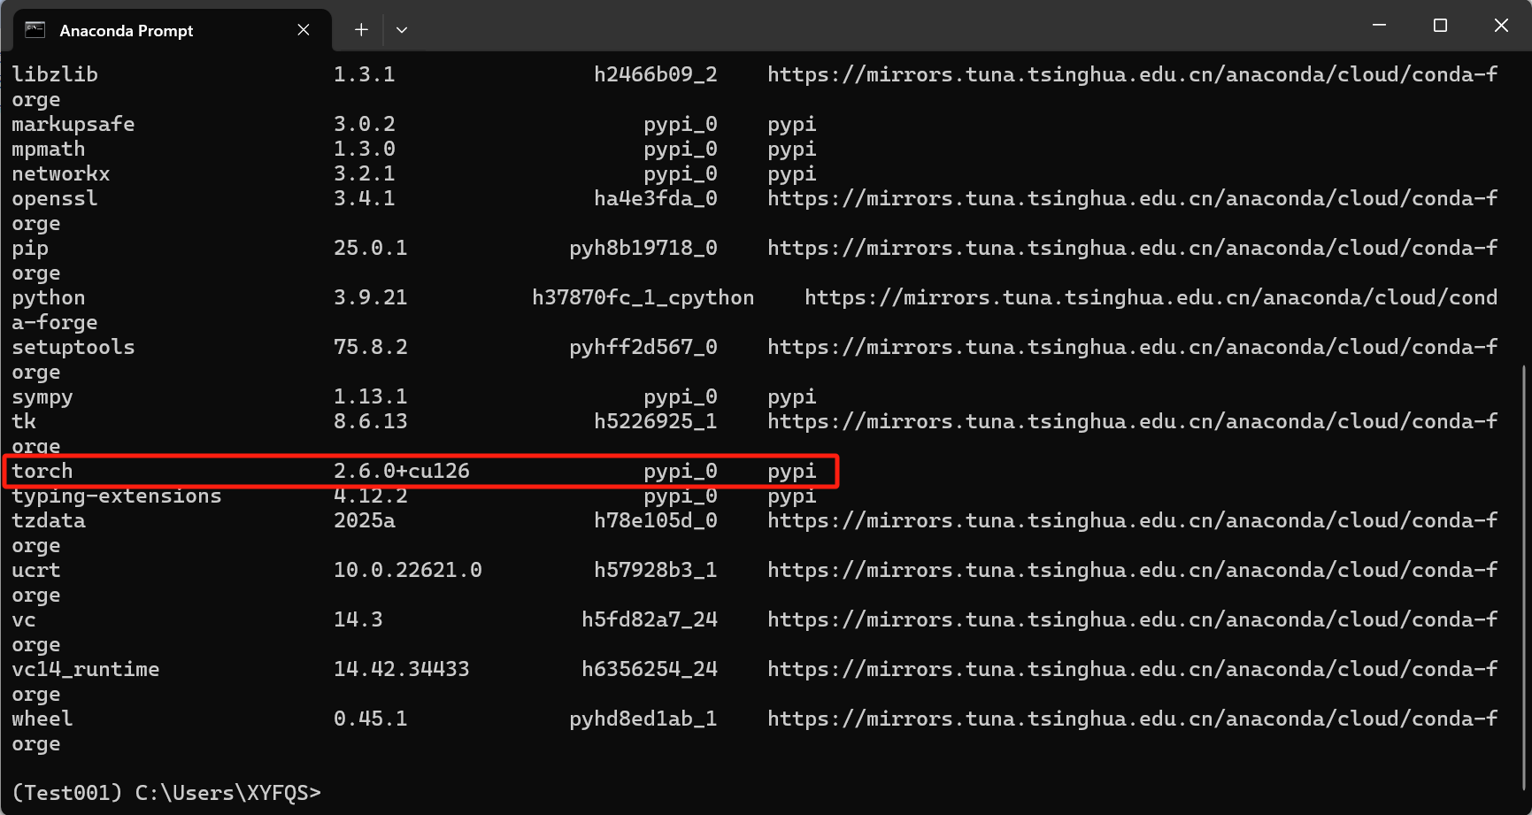Viewport: 1532px width, 815px height.
Task: Click the pip build pyh8b19718_0
Action: (643, 248)
